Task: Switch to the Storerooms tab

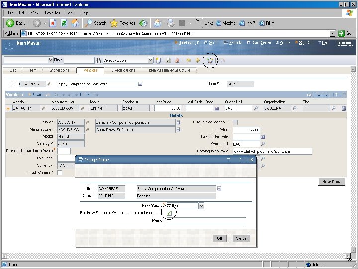Action: (x=60, y=70)
